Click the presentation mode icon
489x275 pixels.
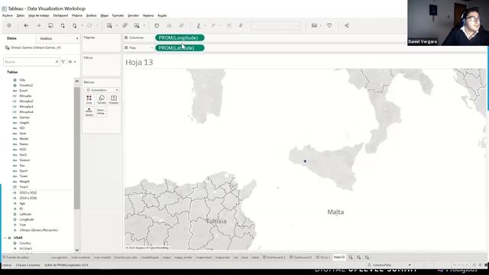[329, 25]
